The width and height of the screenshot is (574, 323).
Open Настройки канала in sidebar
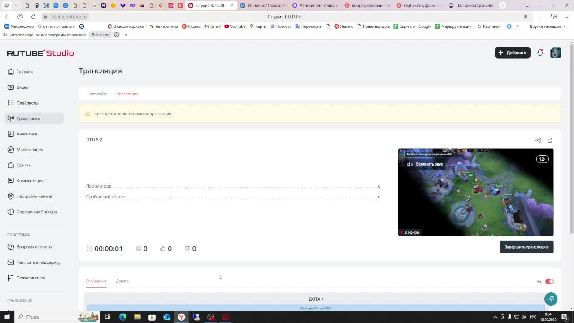point(35,196)
